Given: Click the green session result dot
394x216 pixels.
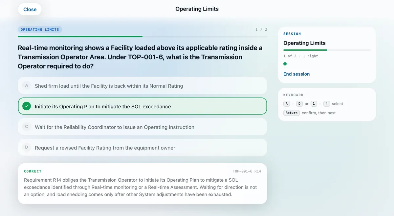Looking at the screenshot, I should point(285,64).
